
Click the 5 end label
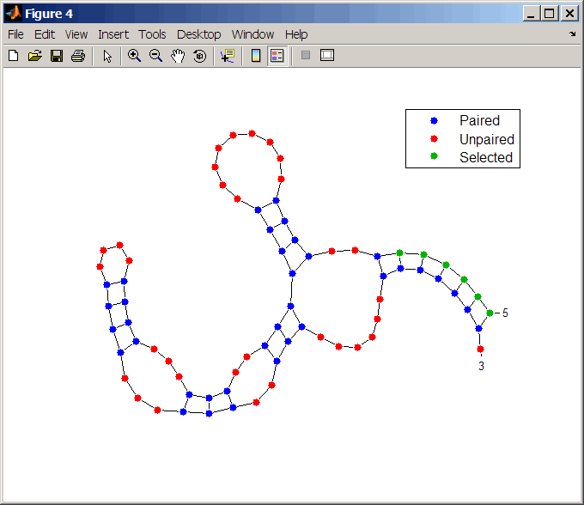(505, 313)
